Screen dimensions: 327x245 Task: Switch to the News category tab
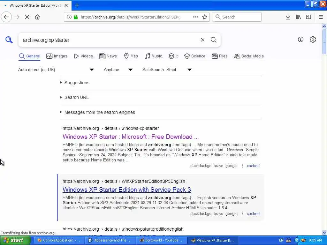tap(108, 56)
